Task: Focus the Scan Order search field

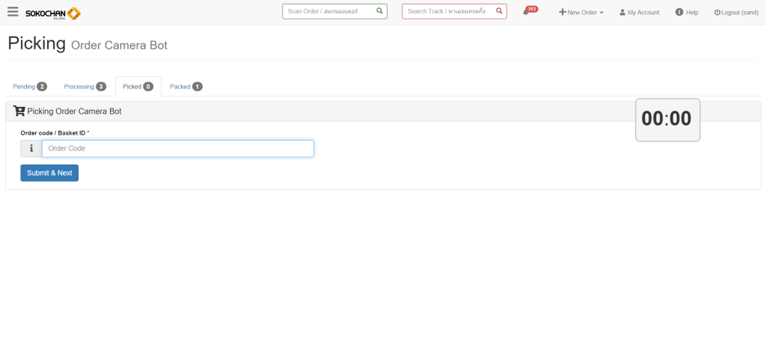Action: point(328,12)
